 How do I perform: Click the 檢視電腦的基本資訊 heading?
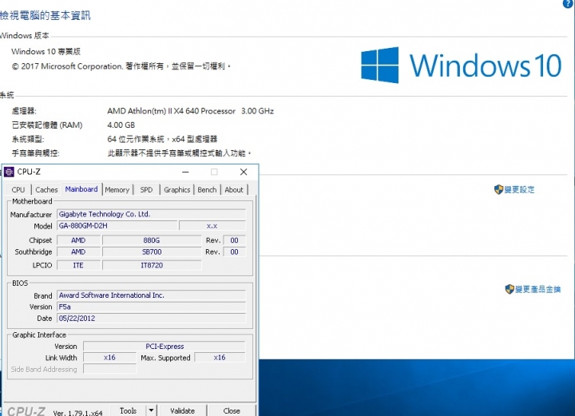coord(45,15)
